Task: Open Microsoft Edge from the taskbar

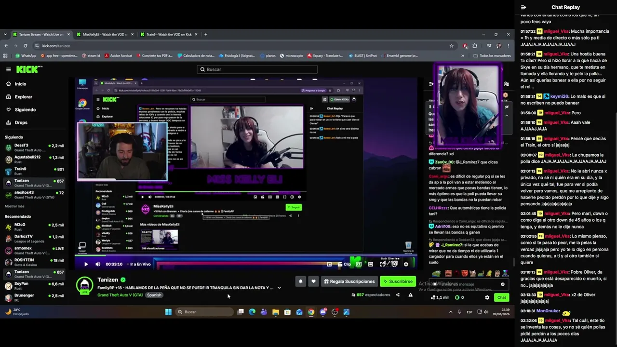Action: pos(252,312)
